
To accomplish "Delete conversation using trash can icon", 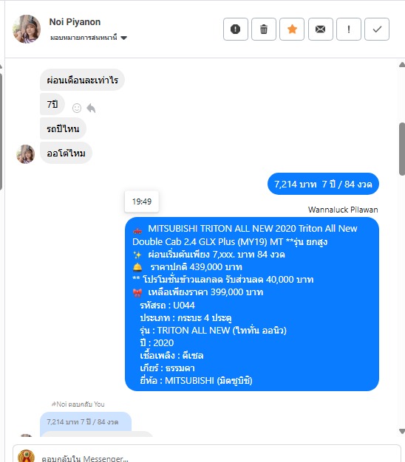I will click(264, 29).
